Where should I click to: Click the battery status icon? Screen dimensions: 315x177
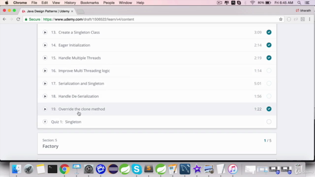(268, 3)
